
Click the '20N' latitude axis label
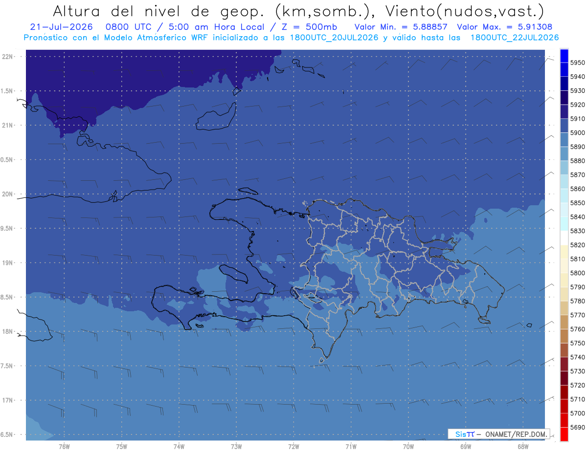point(8,194)
